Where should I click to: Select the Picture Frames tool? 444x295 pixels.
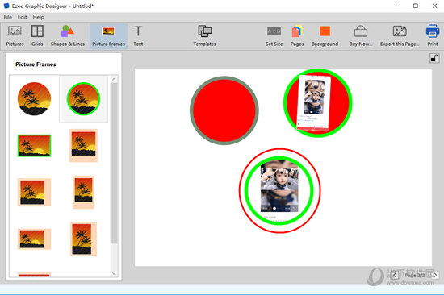108,36
